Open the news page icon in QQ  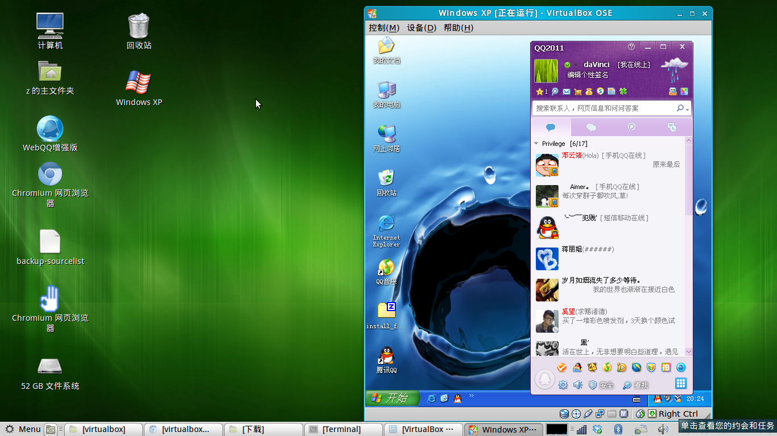(611, 91)
